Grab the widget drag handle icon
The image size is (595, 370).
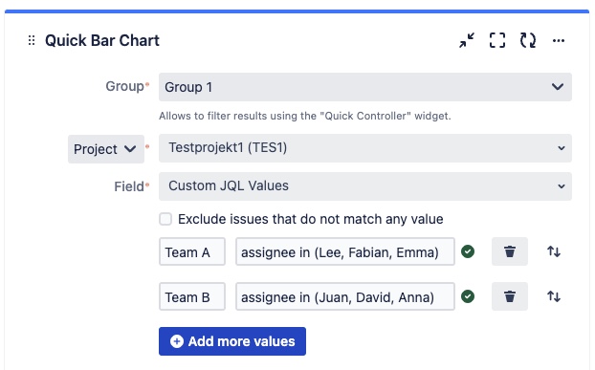click(32, 40)
